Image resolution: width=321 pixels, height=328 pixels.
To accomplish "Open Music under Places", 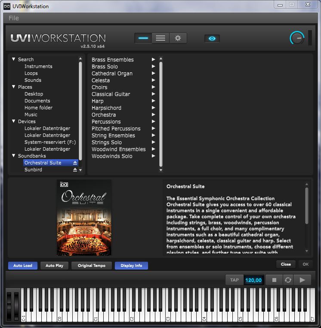I will [31, 114].
